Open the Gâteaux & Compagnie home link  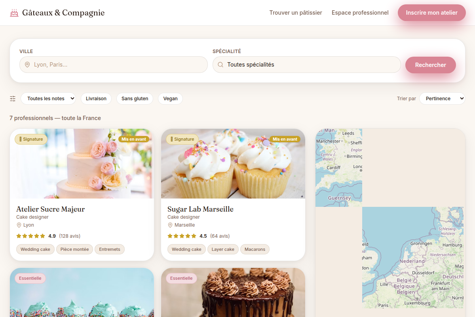pyautogui.click(x=57, y=13)
